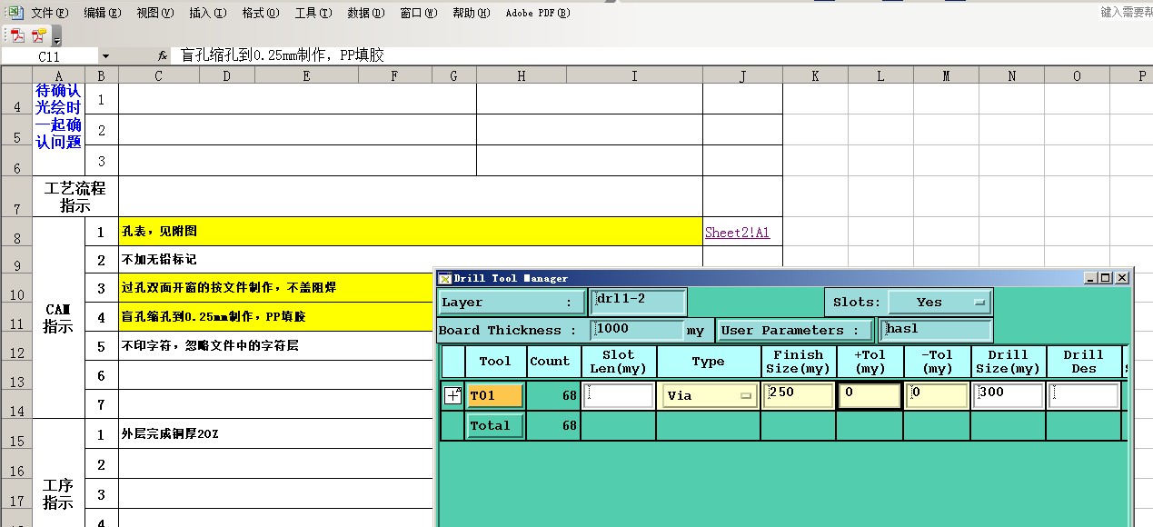Click the Layer button in Drill Tool Manager

(512, 302)
